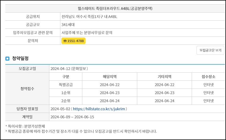The height and width of the screenshot is (140, 226).
Task: Click 2024-04-24 in the 기타지역 column
Action: 164,101
